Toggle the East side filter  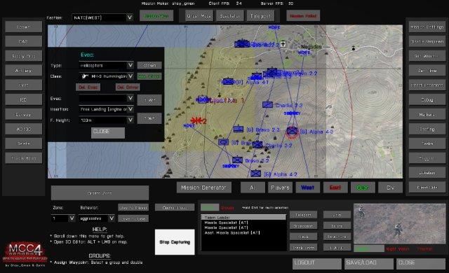(335, 188)
